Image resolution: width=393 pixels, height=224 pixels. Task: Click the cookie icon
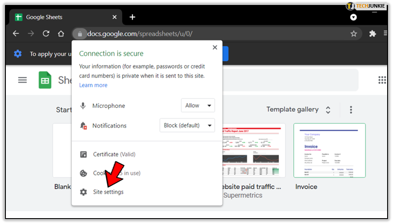point(83,173)
